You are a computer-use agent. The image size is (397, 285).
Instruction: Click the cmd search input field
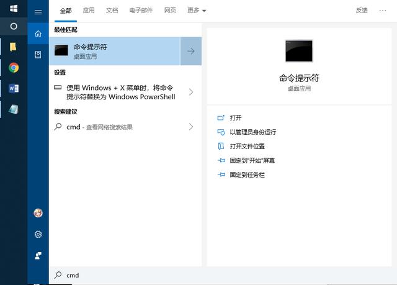click(x=223, y=275)
